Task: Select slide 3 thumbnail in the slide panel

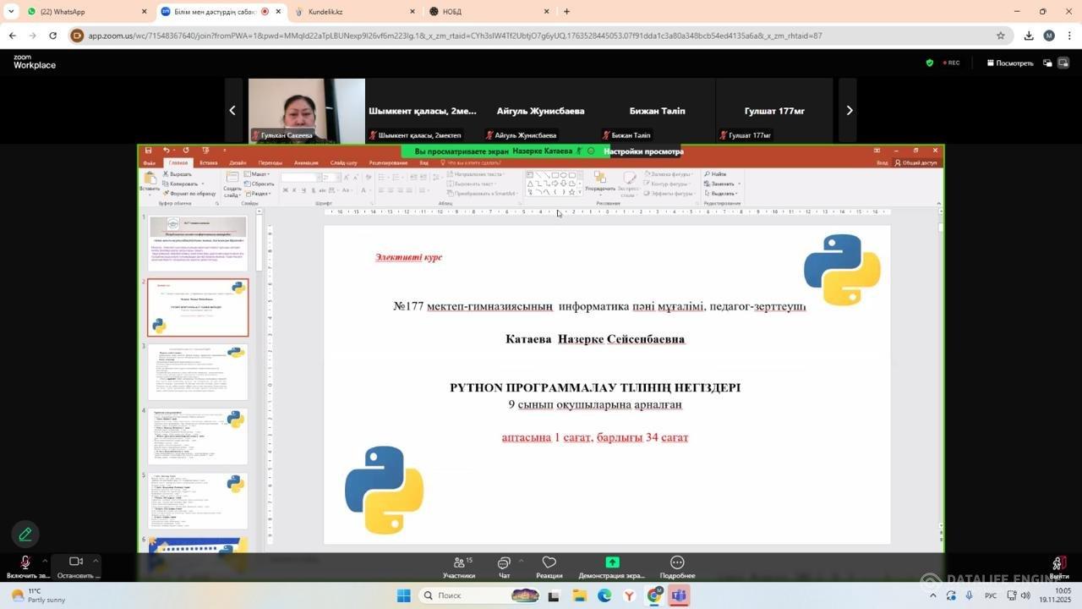Action: [x=197, y=370]
